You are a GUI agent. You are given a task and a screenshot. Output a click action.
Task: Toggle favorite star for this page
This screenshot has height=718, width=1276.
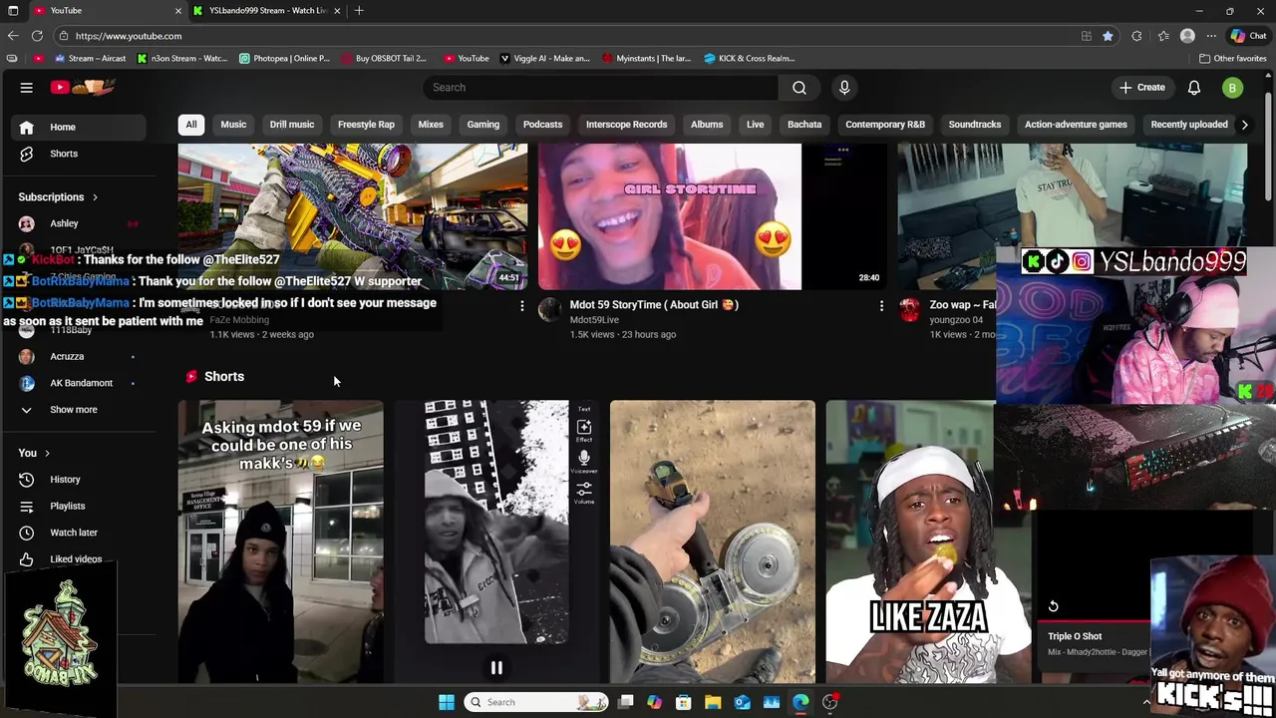click(x=1108, y=36)
